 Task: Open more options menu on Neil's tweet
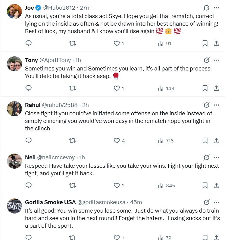217,157
